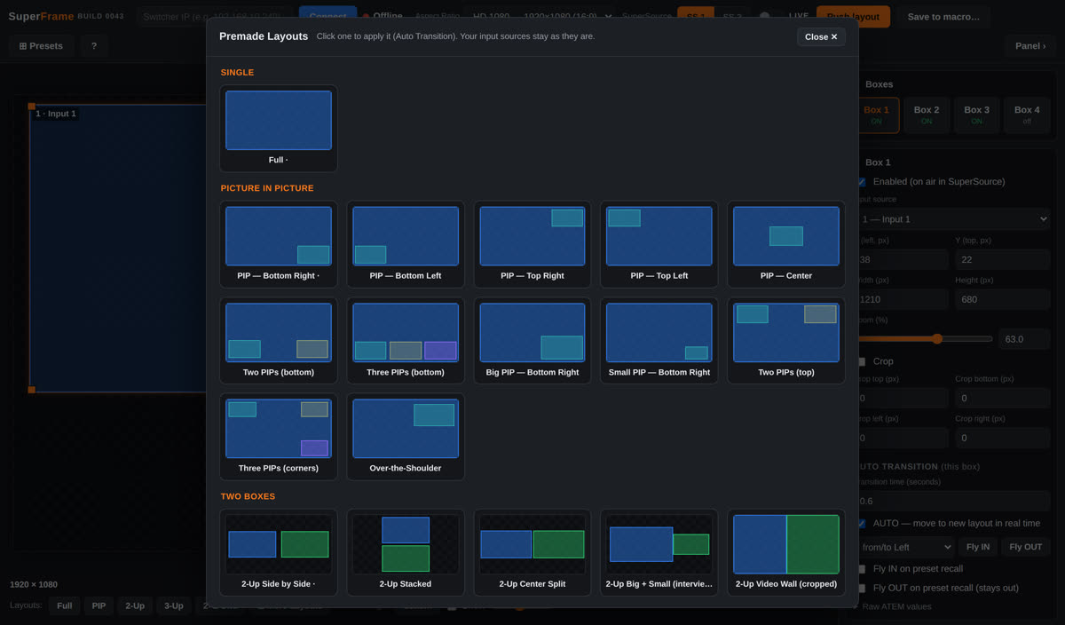Trigger the Fly IN button
The width and height of the screenshot is (1065, 625).
tap(978, 547)
